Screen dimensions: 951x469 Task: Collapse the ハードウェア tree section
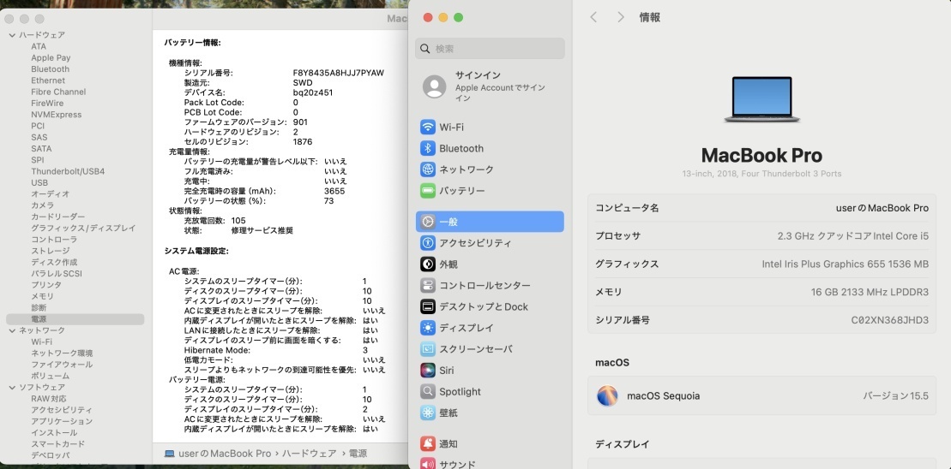coord(12,35)
